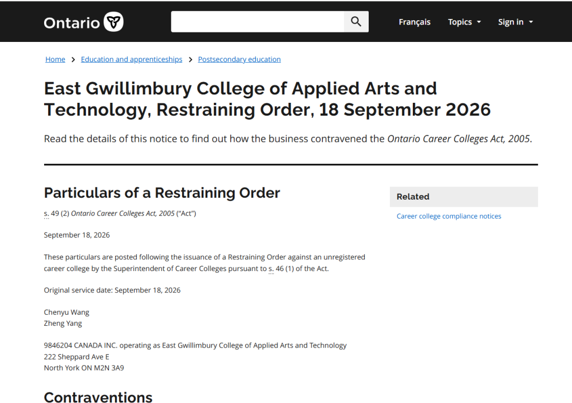Image resolution: width=572 pixels, height=403 pixels.
Task: Click the 'Particulars of a Restraining Order' heading
Action: point(162,193)
